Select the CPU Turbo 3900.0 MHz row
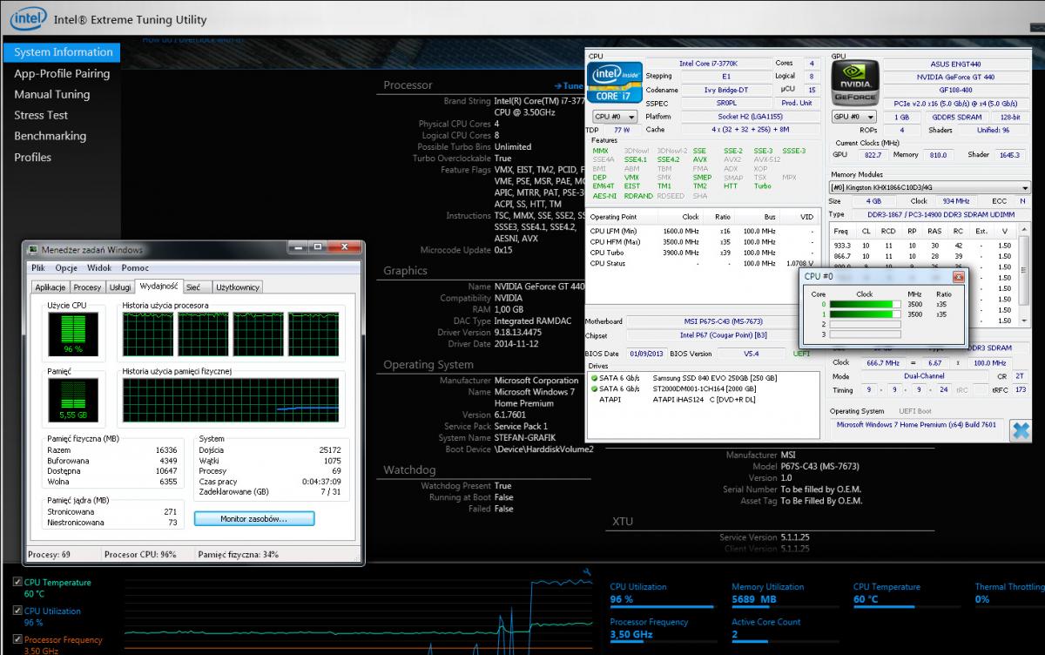1045x655 pixels. tap(704, 253)
